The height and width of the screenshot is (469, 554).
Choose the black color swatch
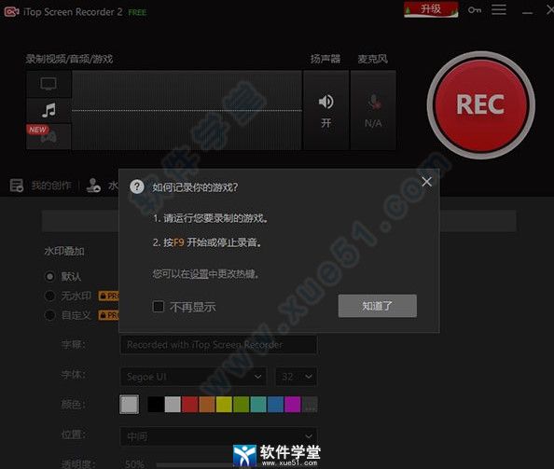[x=156, y=405]
